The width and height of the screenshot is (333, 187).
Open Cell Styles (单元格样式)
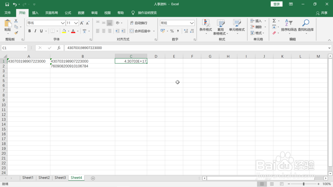[237, 27]
